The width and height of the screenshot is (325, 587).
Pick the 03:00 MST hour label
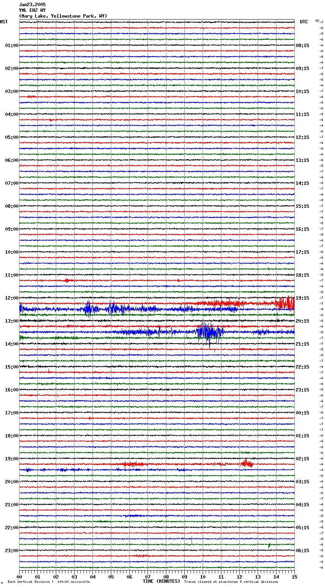tap(11, 91)
